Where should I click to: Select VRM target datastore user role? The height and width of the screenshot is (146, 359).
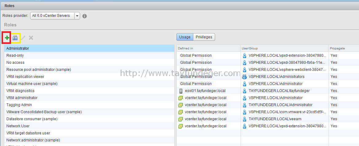[x=89, y=133]
